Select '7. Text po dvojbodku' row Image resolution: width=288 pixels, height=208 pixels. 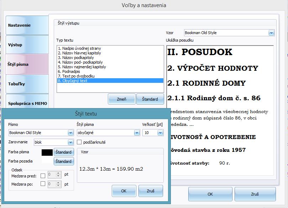(110, 76)
